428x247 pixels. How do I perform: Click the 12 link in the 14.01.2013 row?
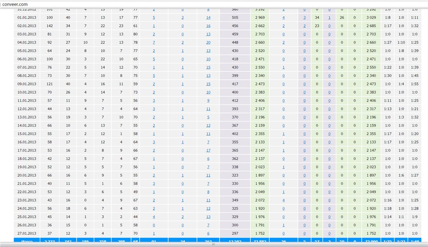point(208,125)
